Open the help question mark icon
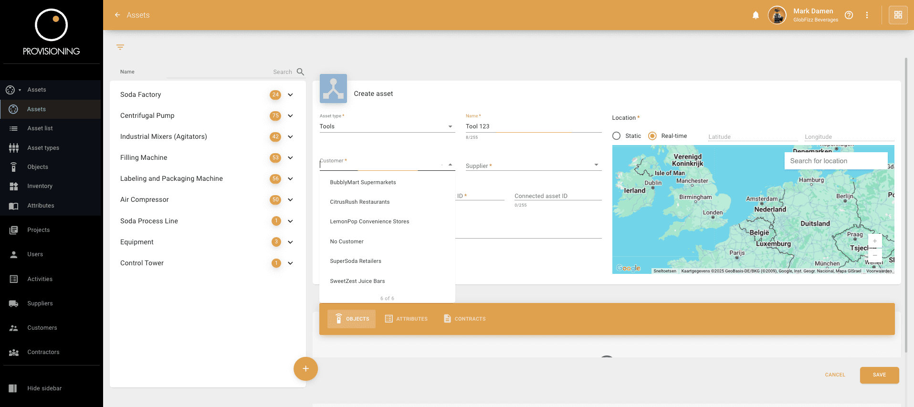The width and height of the screenshot is (914, 407). (x=849, y=15)
